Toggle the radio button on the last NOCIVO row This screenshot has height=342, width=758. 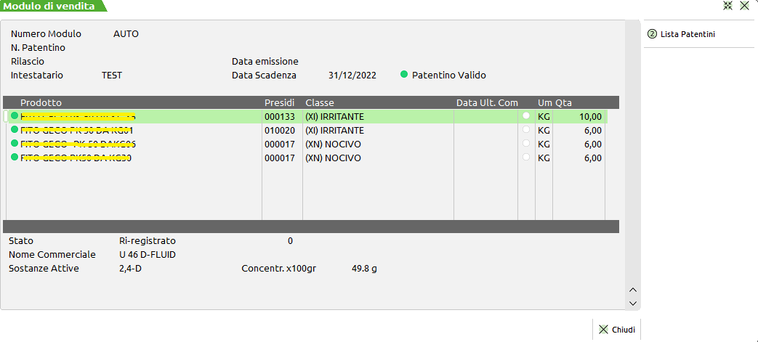[x=526, y=158]
